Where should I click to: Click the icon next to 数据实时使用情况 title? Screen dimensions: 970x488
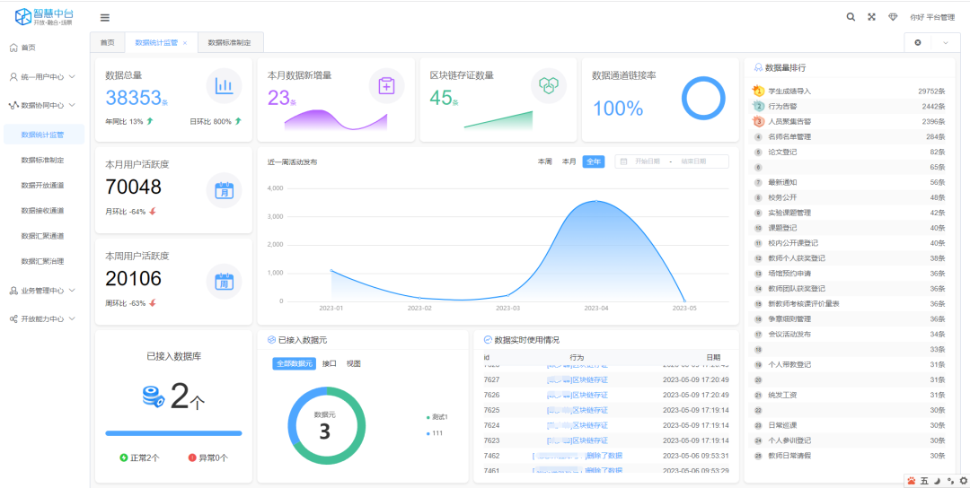coord(488,340)
